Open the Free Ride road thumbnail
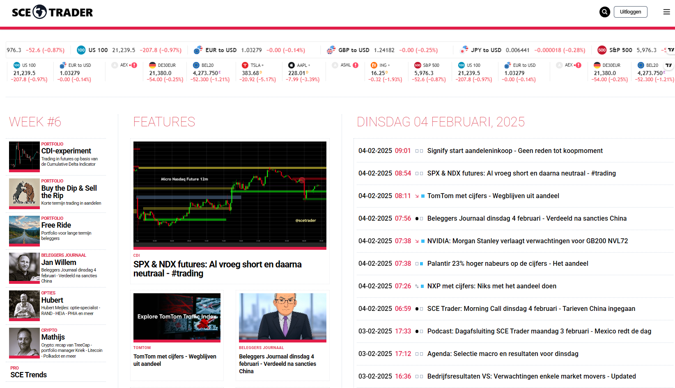Image resolution: width=675 pixels, height=388 pixels. click(x=25, y=231)
